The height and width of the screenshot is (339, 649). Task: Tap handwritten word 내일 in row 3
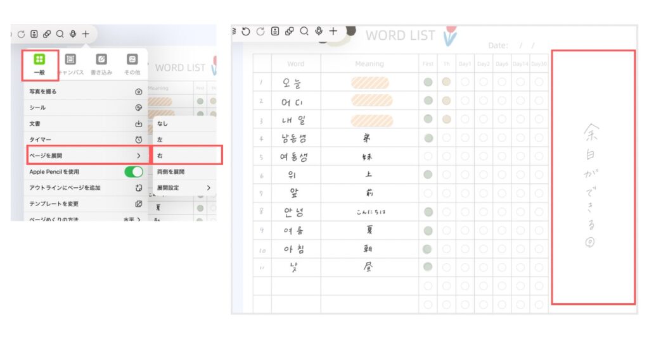pos(293,120)
